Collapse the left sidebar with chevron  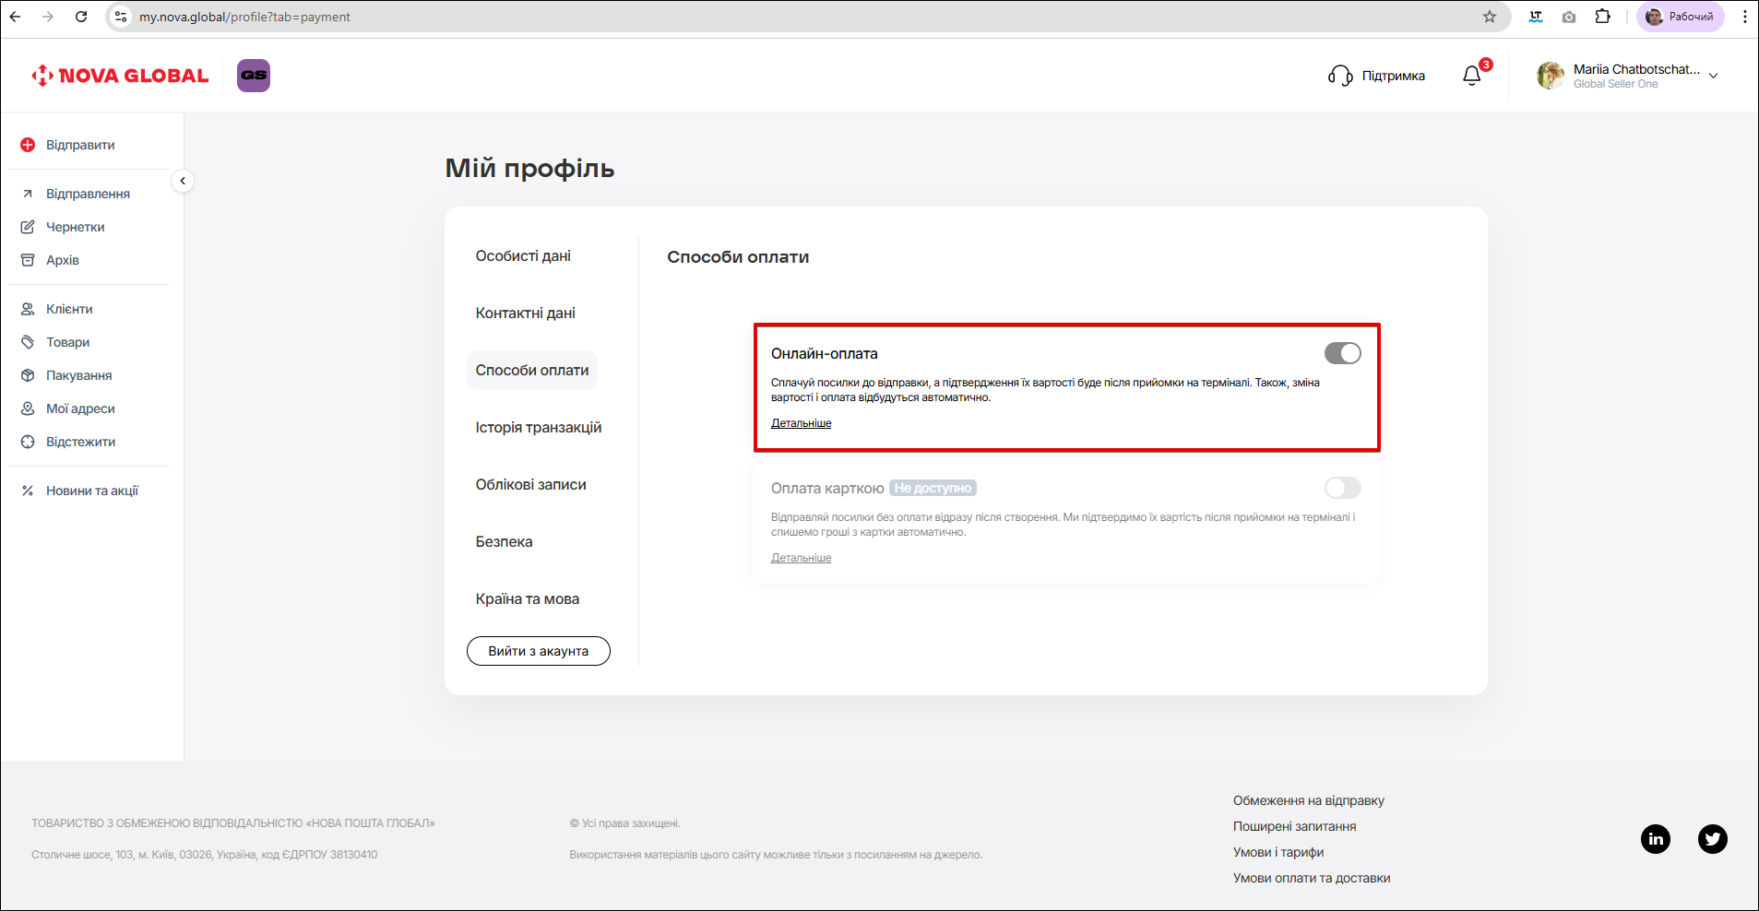(183, 181)
